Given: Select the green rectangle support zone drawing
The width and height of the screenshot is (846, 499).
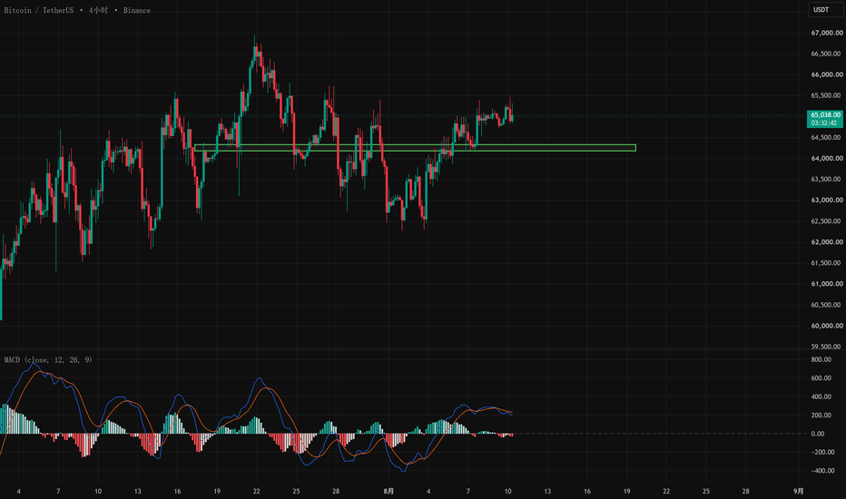Looking at the screenshot, I should tap(415, 148).
